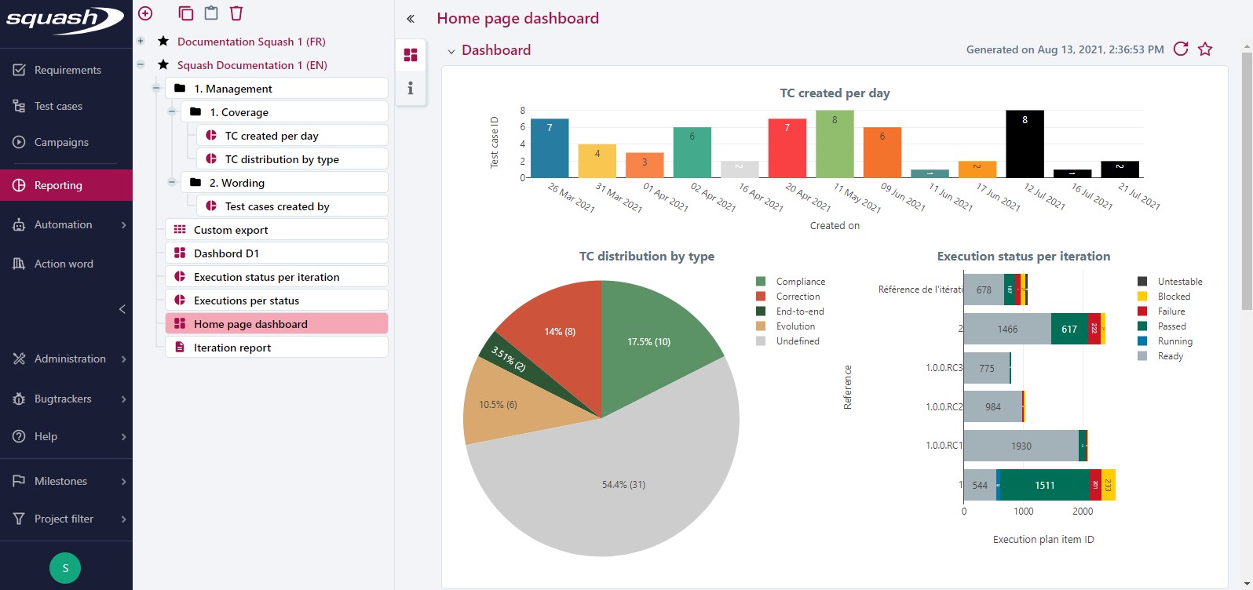The width and height of the screenshot is (1253, 590).
Task: Open the Requirements workspace
Action: pos(67,70)
